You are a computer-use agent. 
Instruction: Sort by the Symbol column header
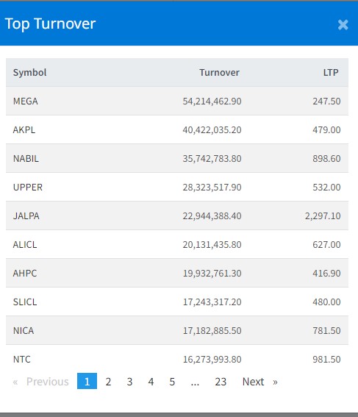click(x=29, y=72)
